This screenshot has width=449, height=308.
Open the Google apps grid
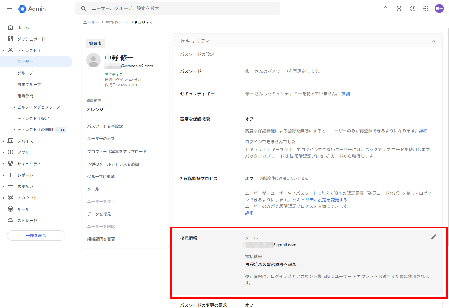(x=425, y=9)
